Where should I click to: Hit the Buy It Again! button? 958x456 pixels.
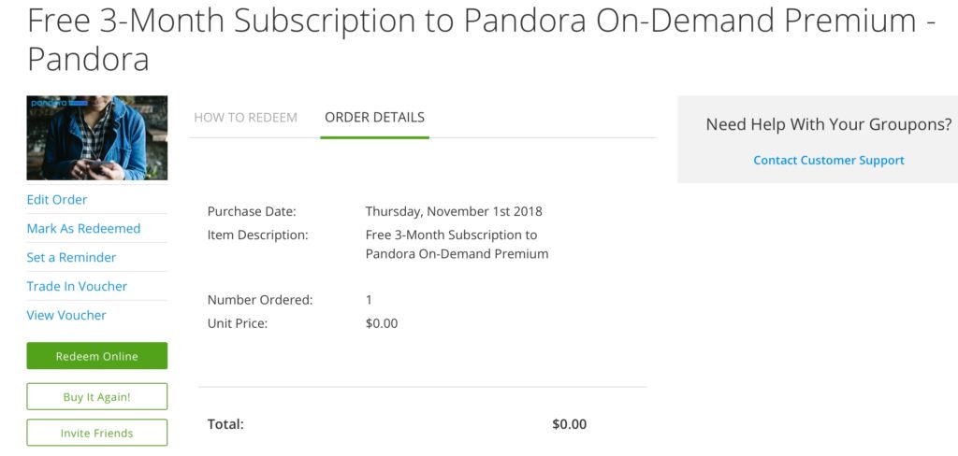pos(96,397)
